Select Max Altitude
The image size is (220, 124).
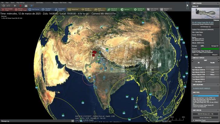tap(198, 68)
